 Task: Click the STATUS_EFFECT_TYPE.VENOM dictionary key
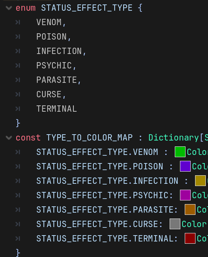[97, 152]
